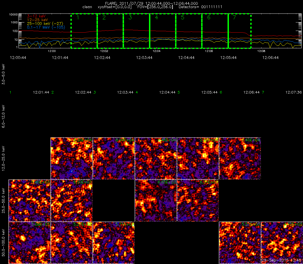Click the 12.0-25.0 keV row label
This screenshot has height=264, width=303.
pos(3,158)
